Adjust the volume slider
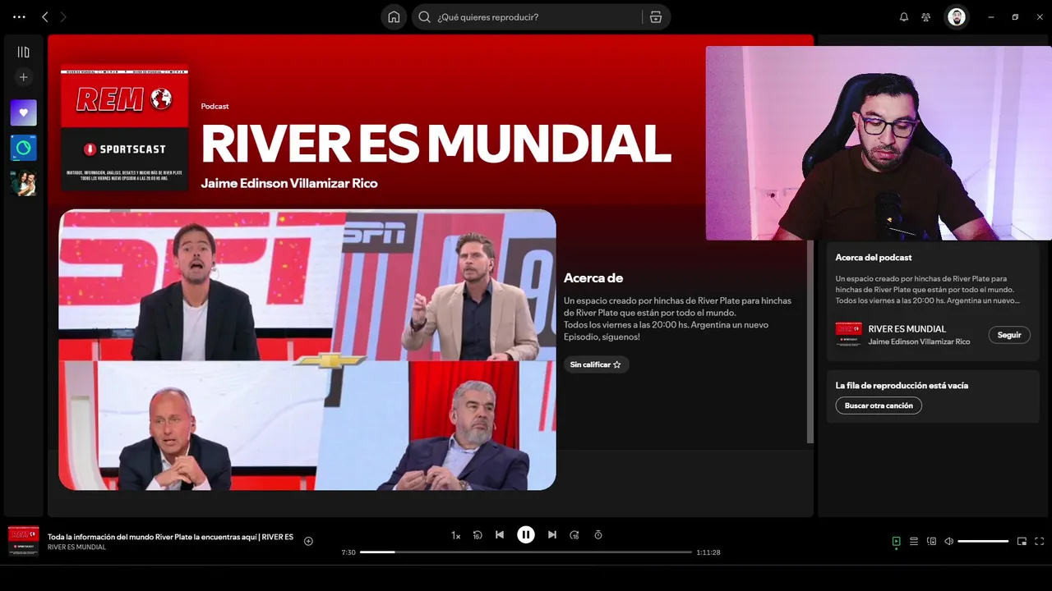1052x591 pixels. point(983,542)
